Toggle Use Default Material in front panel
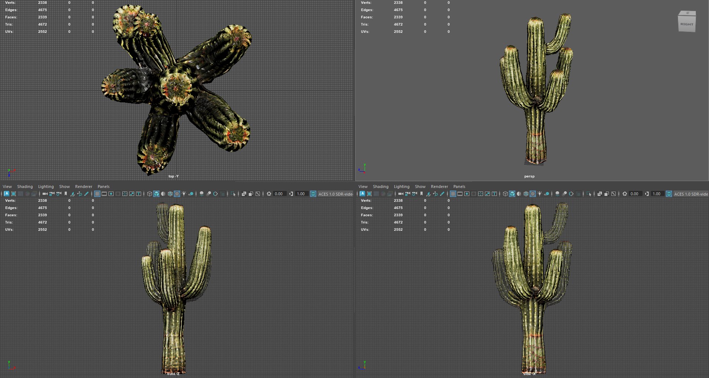This screenshot has width=709, height=378. coord(163,194)
